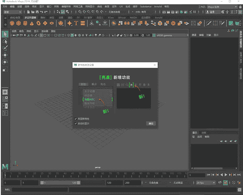Click the play backward button
Viewport: 243px width, 195px height.
coord(222,175)
